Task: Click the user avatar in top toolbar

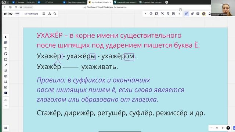Action: pyautogui.click(x=204, y=14)
